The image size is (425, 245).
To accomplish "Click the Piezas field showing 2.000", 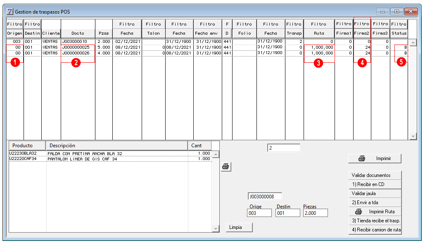I will pyautogui.click(x=316, y=213).
